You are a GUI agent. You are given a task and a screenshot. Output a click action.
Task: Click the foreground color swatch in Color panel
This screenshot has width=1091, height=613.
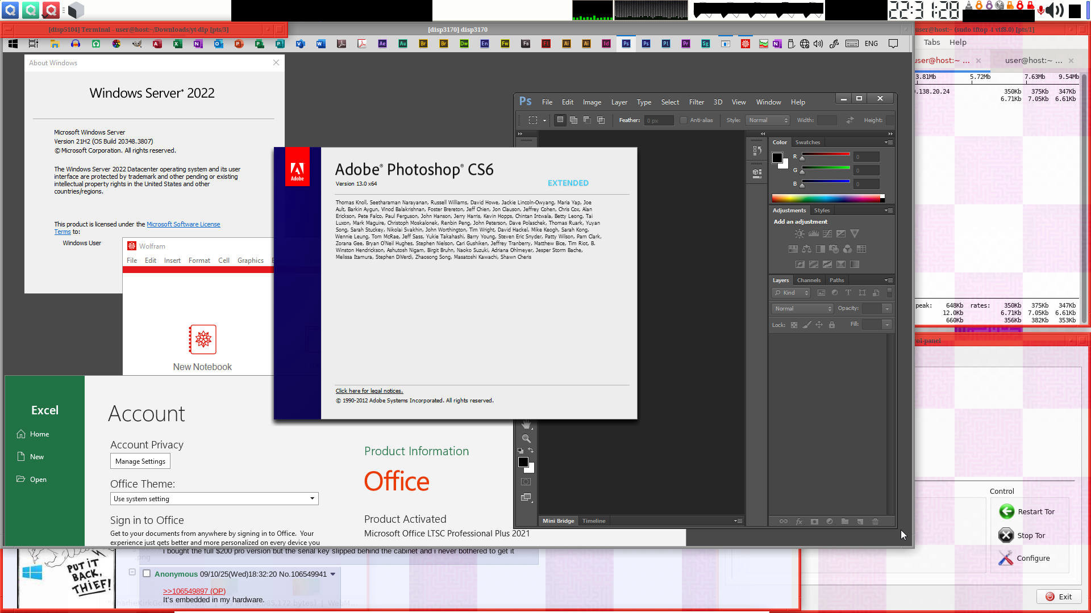pos(777,158)
